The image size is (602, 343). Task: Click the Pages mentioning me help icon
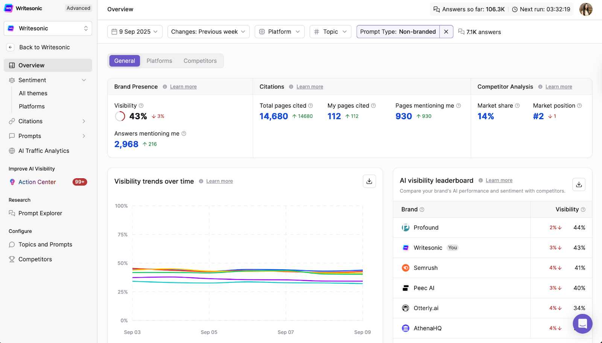point(458,106)
